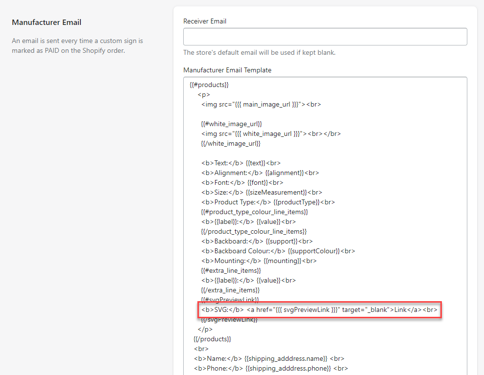
Task: Click the Manufacturer Email Template label
Action: tap(227, 70)
